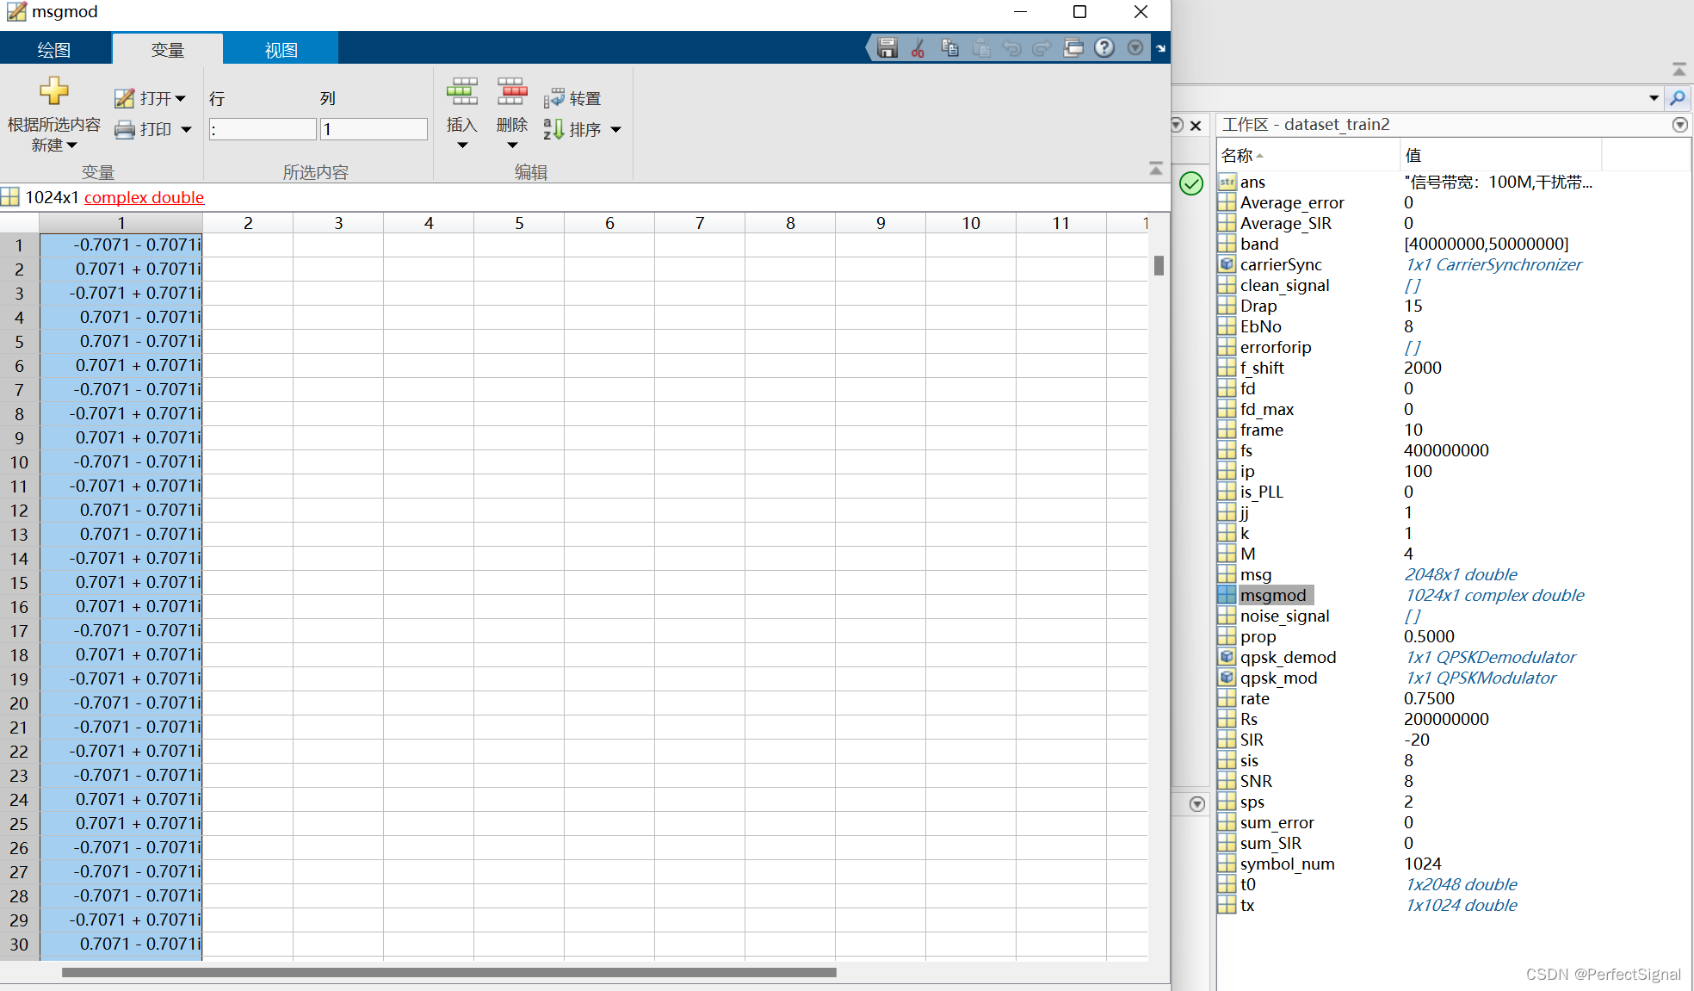Open quick access toolbar options circle arrow

click(1135, 48)
